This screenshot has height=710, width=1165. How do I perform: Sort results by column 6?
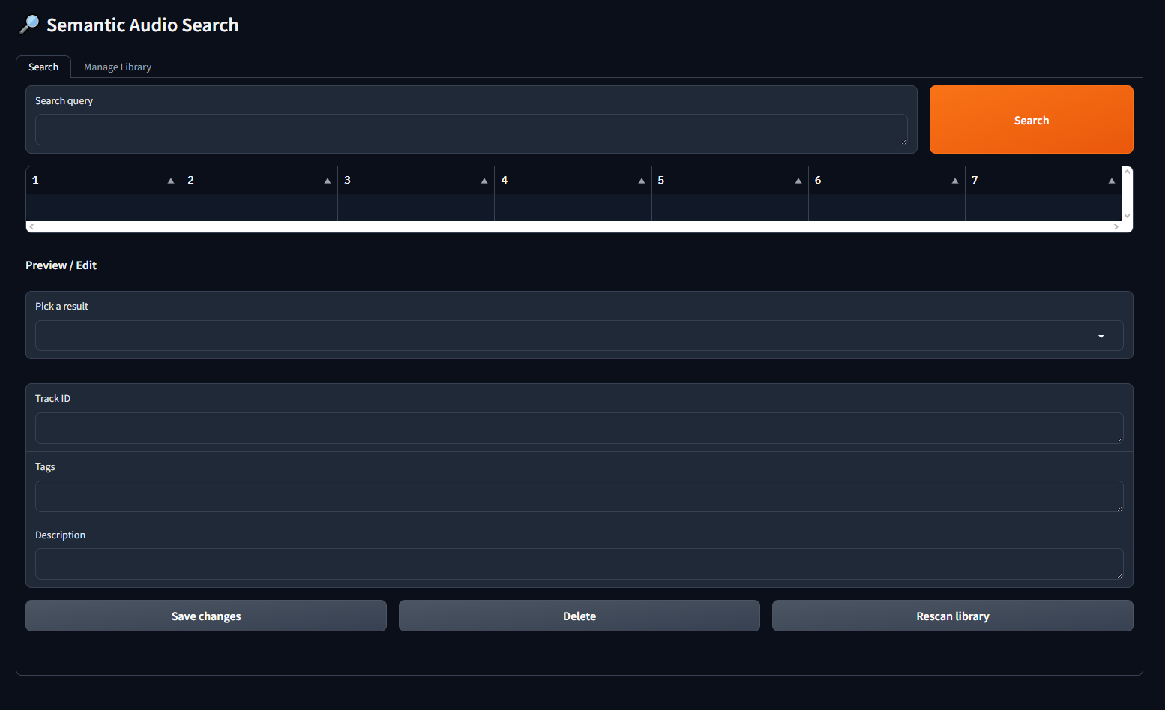tap(955, 181)
